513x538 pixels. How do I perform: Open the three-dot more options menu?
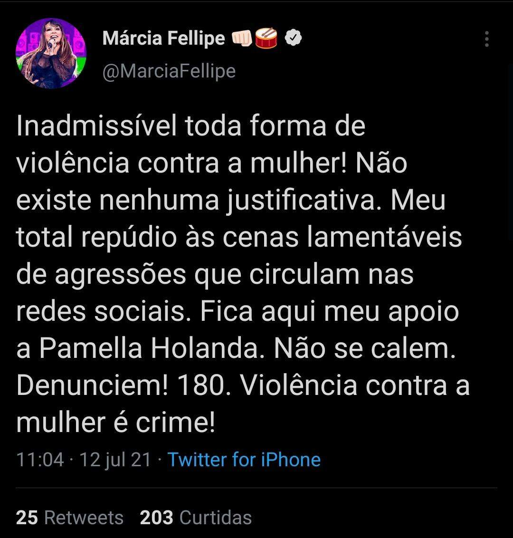[486, 39]
